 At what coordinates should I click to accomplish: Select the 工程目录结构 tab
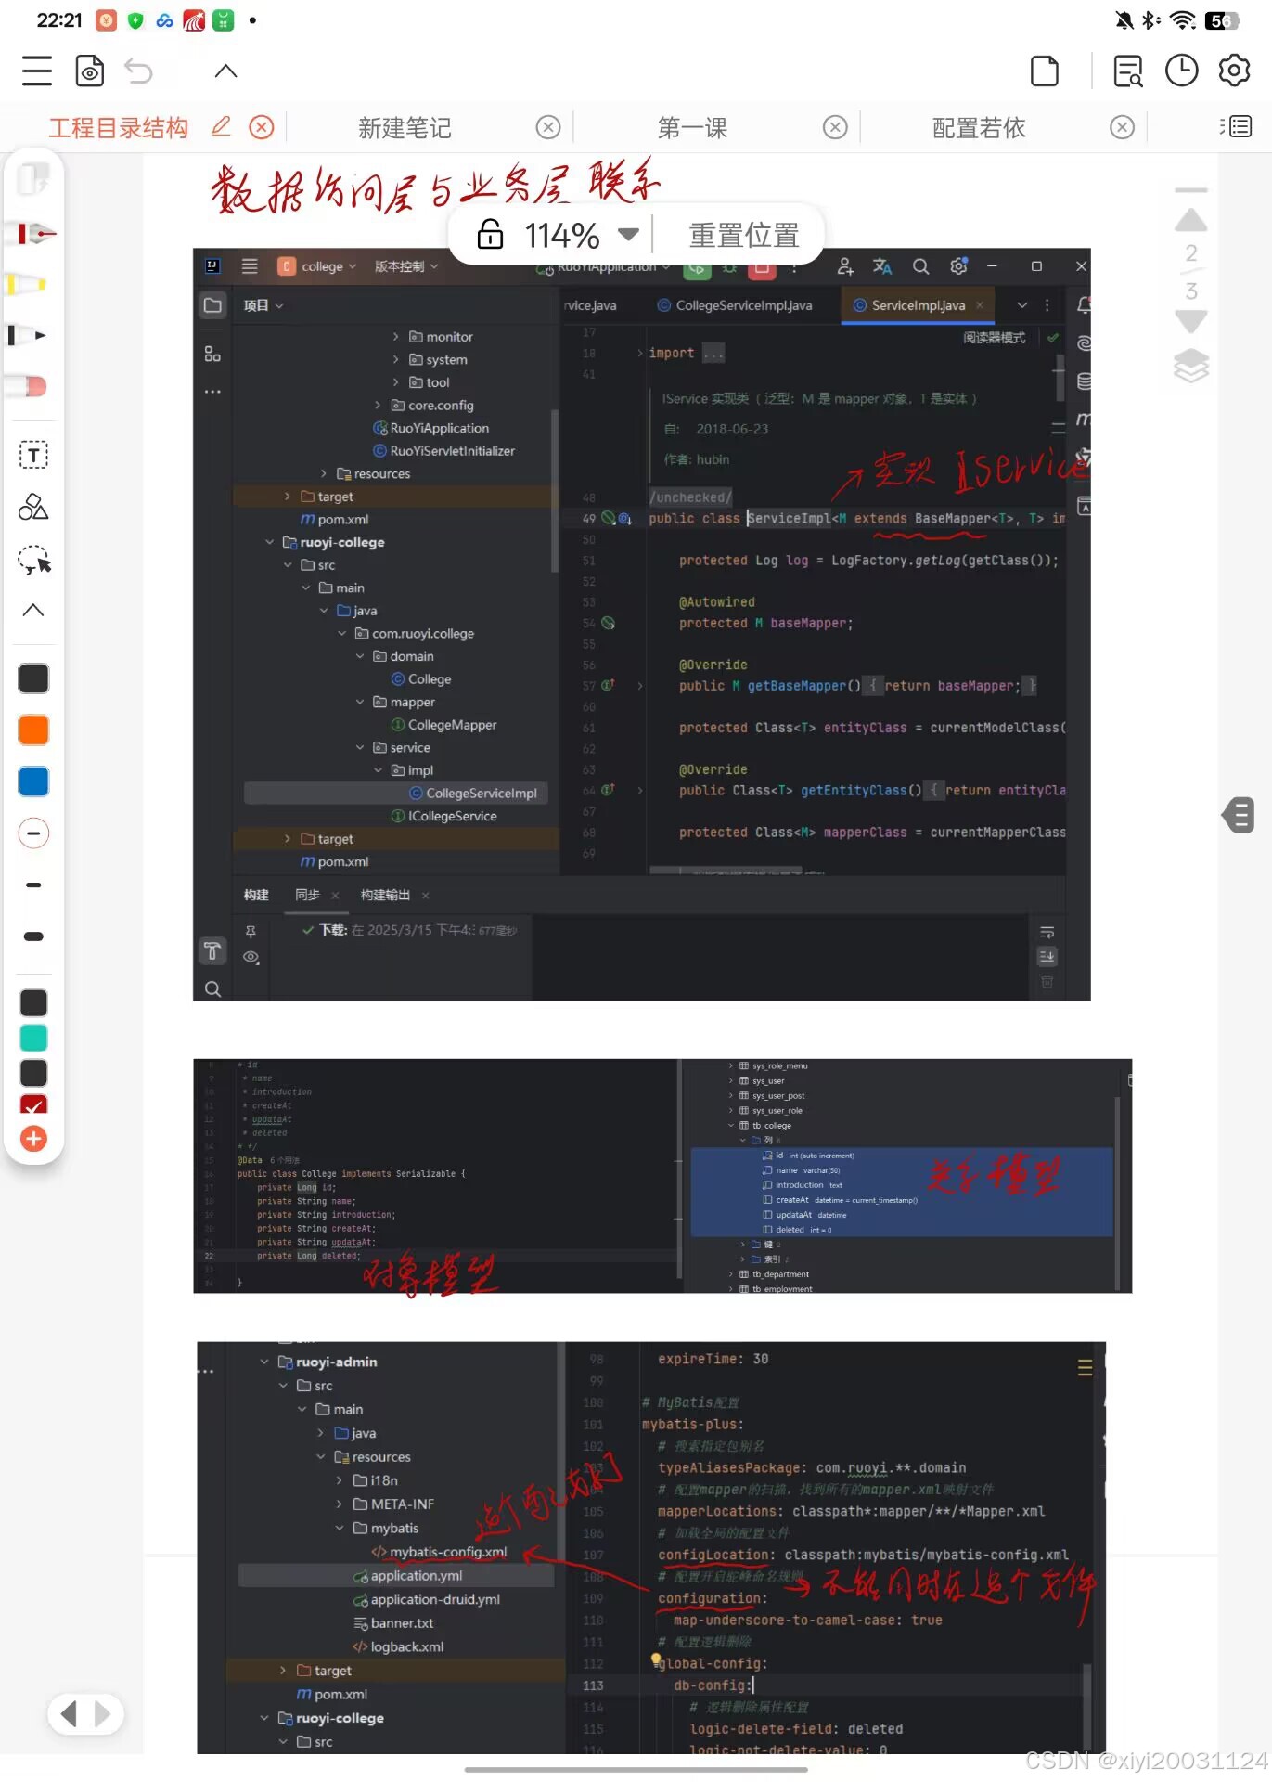coord(119,128)
